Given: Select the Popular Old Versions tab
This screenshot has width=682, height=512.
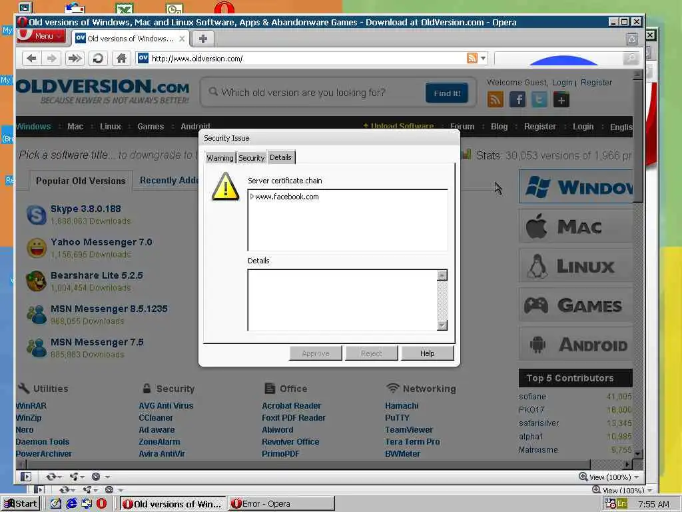Looking at the screenshot, I should click(x=81, y=181).
